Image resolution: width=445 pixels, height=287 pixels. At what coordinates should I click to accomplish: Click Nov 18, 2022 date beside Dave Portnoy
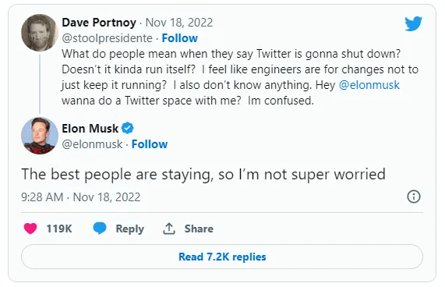pos(179,23)
